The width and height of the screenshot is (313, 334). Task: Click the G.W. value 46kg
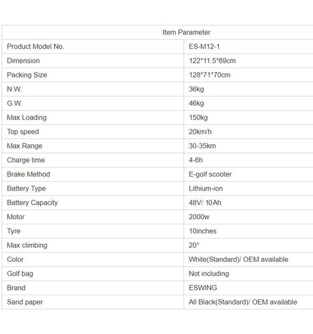[196, 104]
